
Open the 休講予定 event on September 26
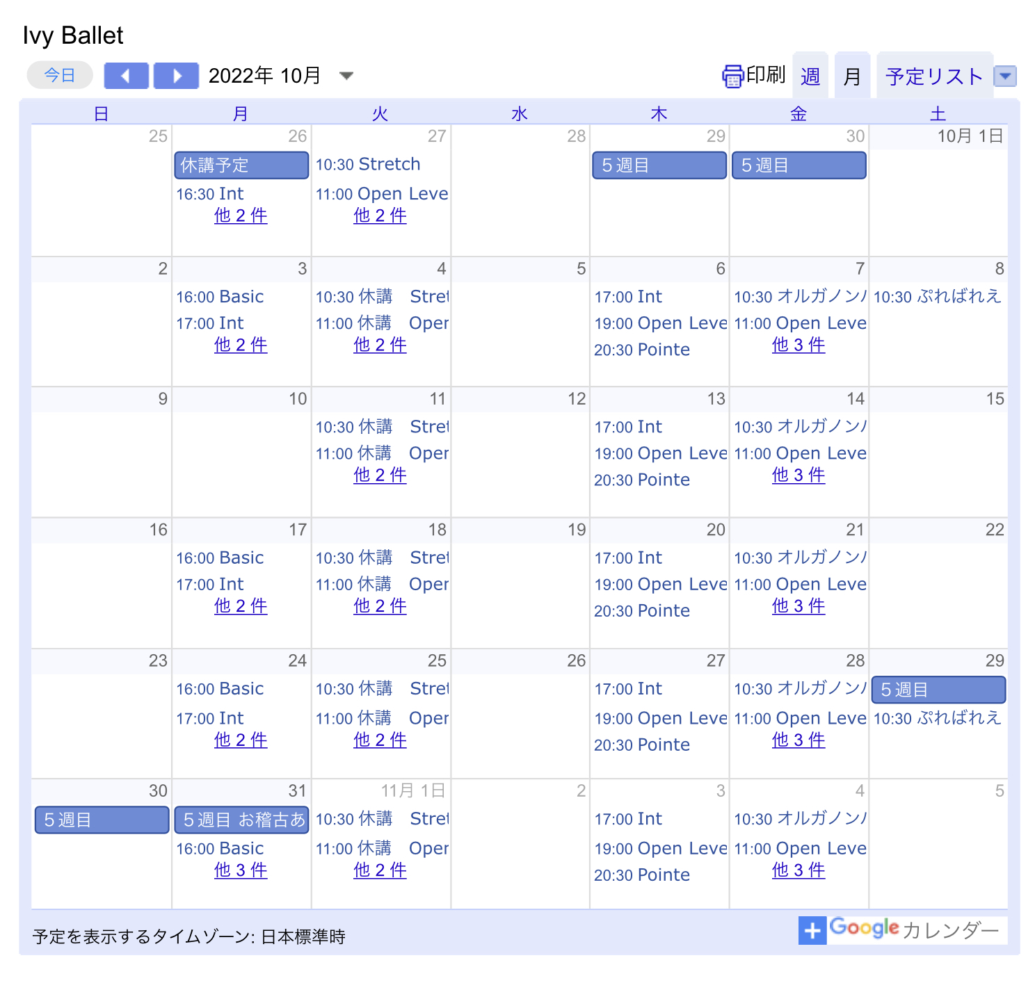(241, 165)
